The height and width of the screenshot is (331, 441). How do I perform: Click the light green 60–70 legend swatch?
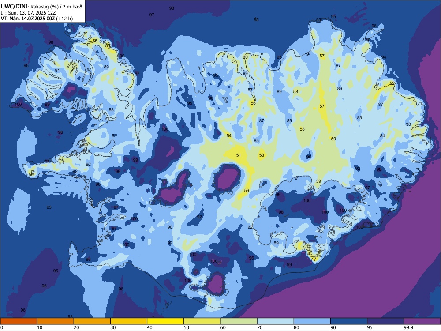click(x=239, y=321)
